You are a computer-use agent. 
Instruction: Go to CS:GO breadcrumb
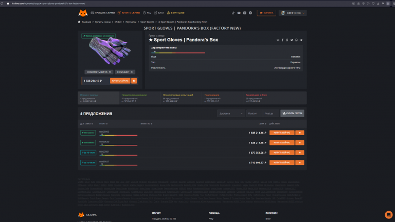pyautogui.click(x=118, y=22)
